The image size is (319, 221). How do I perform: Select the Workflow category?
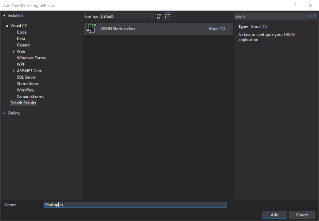[25, 90]
